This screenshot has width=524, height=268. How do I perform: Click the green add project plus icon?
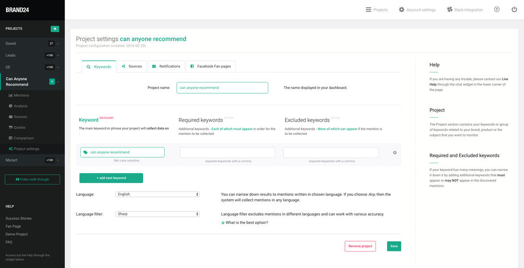point(55,28)
